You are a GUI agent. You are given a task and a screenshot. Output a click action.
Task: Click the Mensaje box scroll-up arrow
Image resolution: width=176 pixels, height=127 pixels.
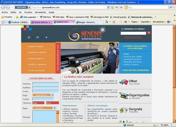point(58,112)
